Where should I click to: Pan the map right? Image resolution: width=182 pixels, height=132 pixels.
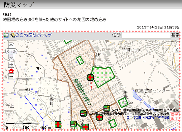pos(14,51)
